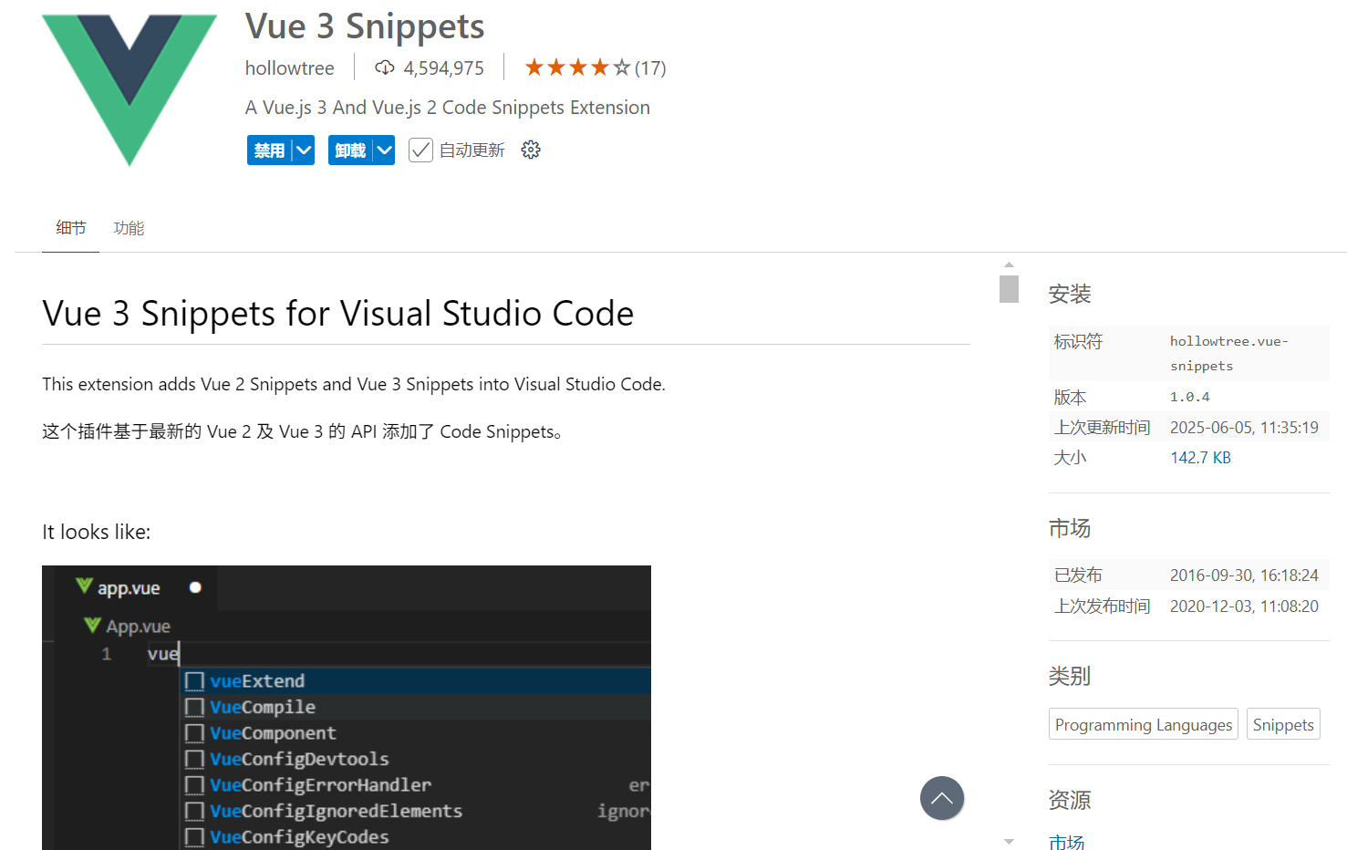The image size is (1347, 850).
Task: Click the published date 2016-09-30, 16:18:24
Action: click(x=1244, y=575)
